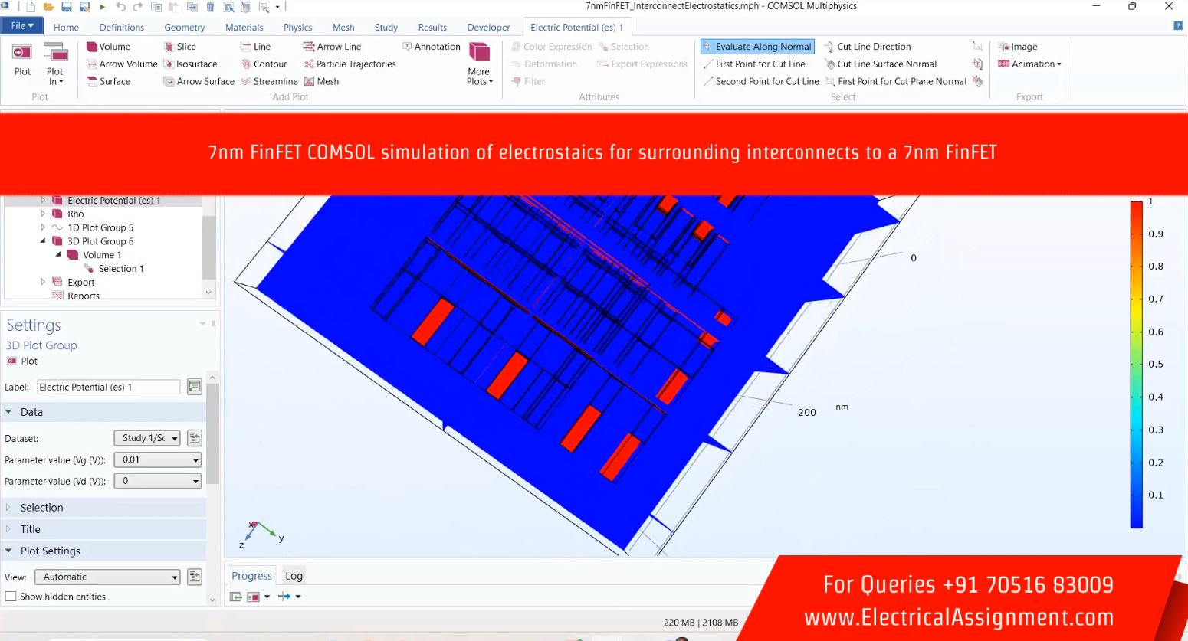
Task: Click the color legend bar
Action: (1136, 364)
